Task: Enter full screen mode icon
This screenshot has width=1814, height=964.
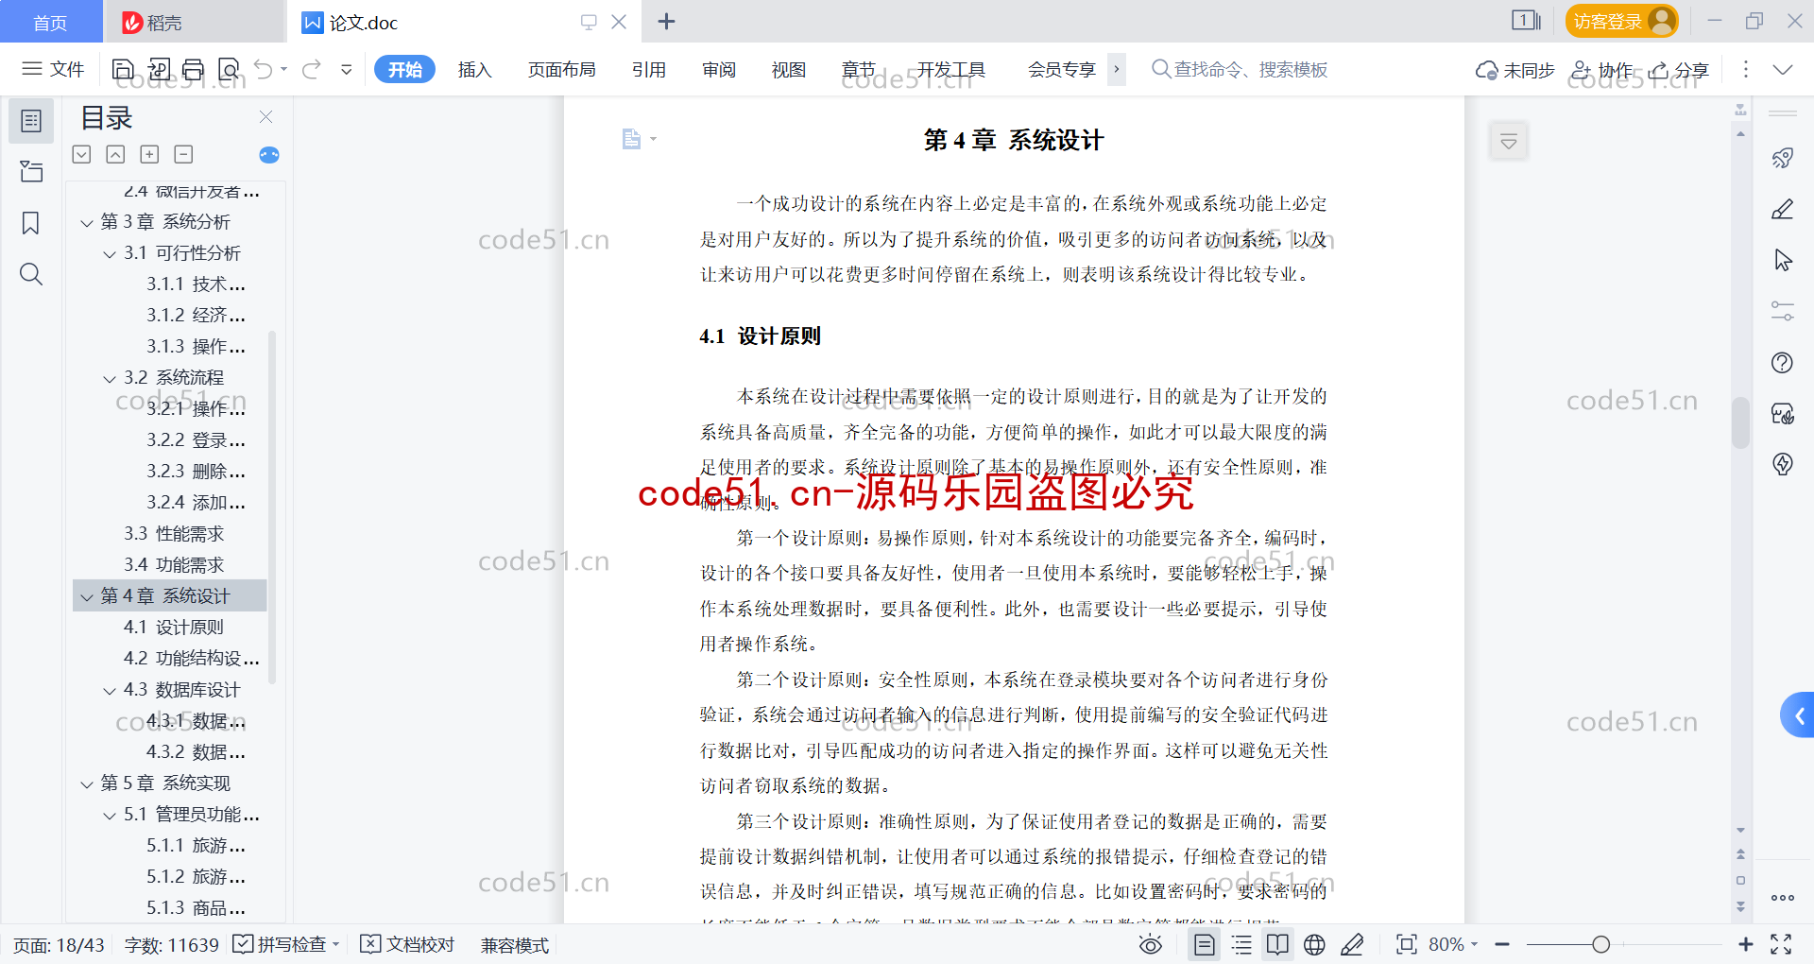Action: click(1781, 944)
